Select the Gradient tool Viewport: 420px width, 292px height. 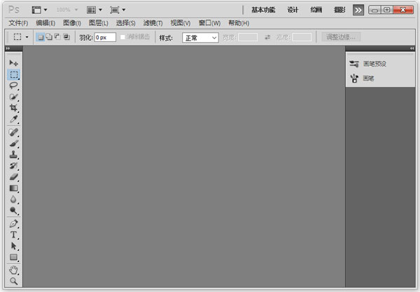point(13,188)
